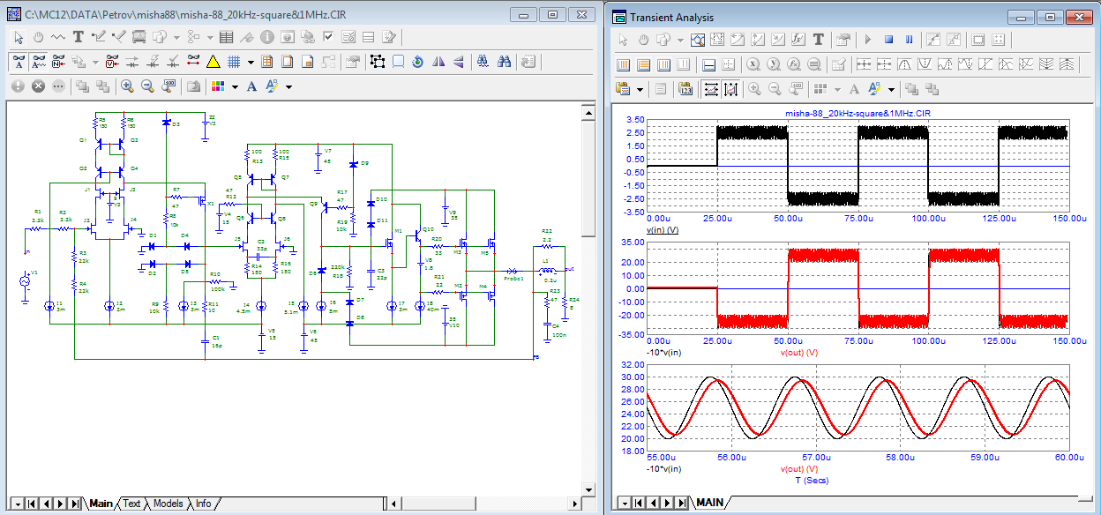The height and width of the screenshot is (515, 1101).
Task: Select the Text mode tool in schematic toolbar
Action: pos(78,37)
